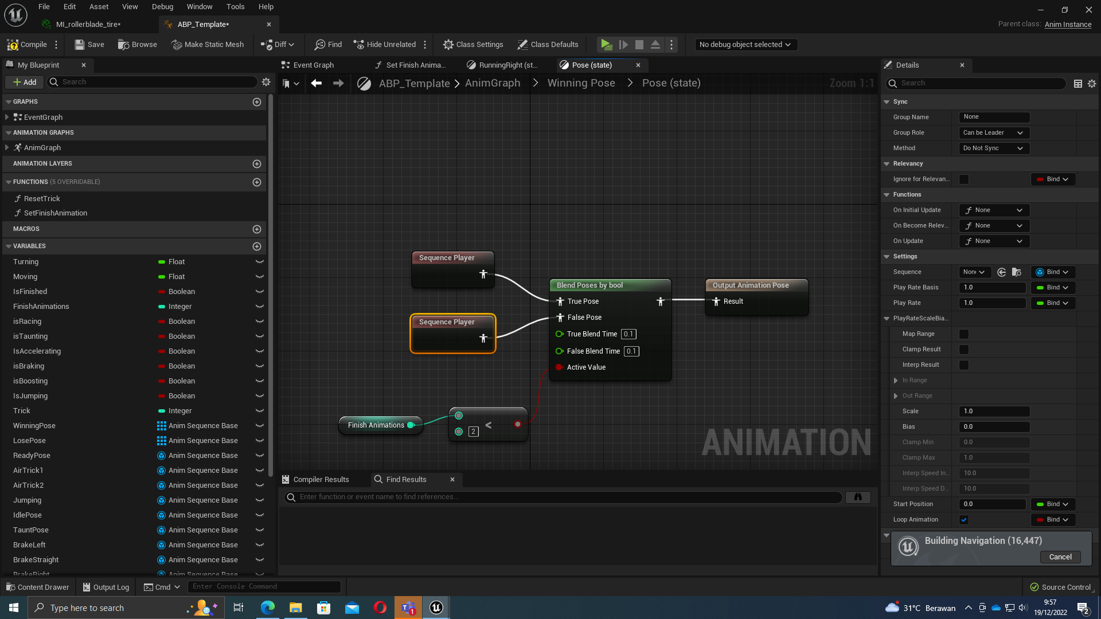Click the Play Rate value field
The image size is (1101, 619).
click(x=992, y=303)
